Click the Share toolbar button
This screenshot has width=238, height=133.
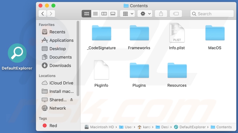[x=161, y=14]
